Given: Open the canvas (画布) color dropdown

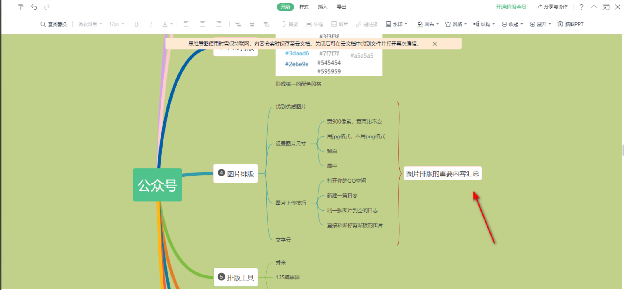Looking at the screenshot, I should pyautogui.click(x=428, y=24).
